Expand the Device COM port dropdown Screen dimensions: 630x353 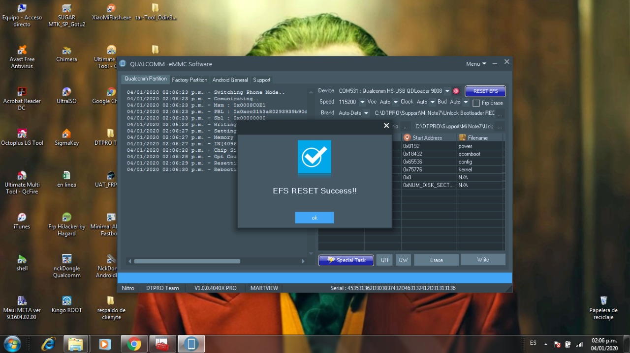point(447,91)
